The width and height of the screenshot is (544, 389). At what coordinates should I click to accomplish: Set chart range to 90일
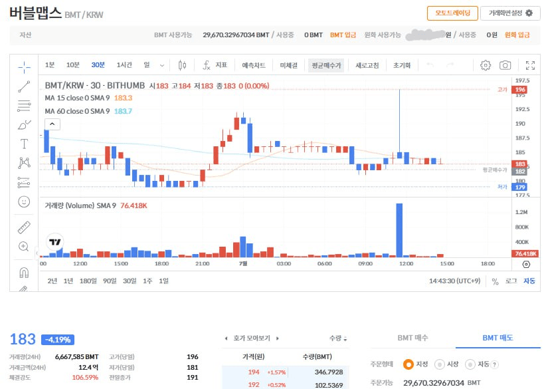pyautogui.click(x=110, y=281)
